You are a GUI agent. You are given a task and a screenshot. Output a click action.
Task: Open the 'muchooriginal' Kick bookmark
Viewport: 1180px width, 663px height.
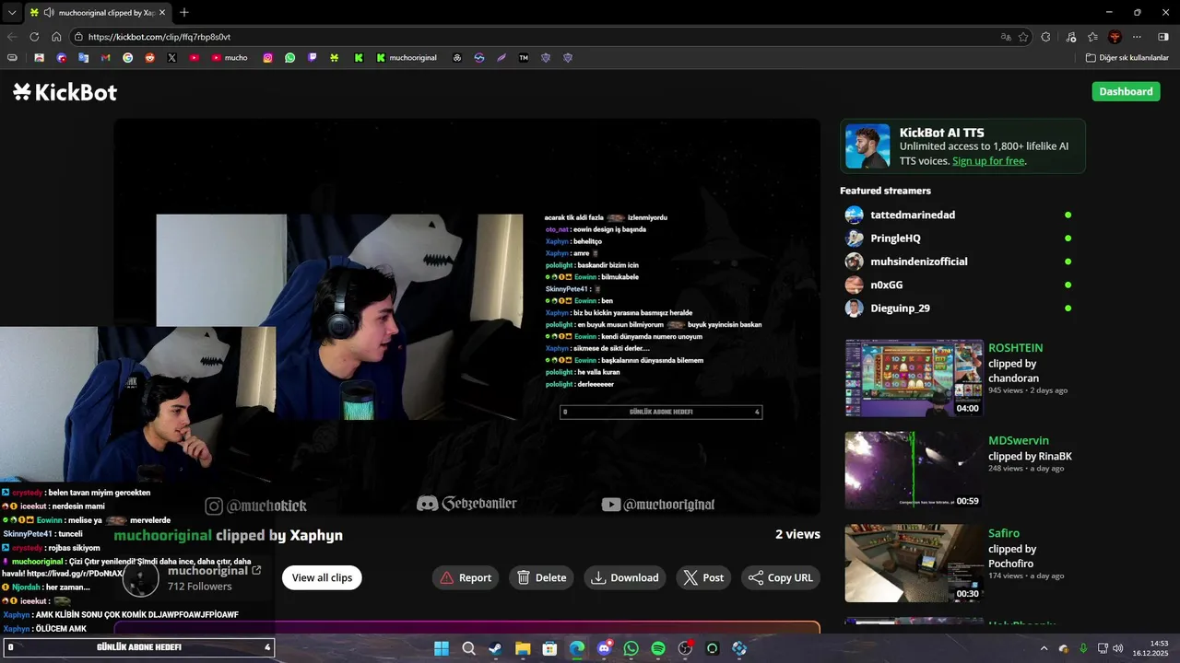pyautogui.click(x=407, y=57)
